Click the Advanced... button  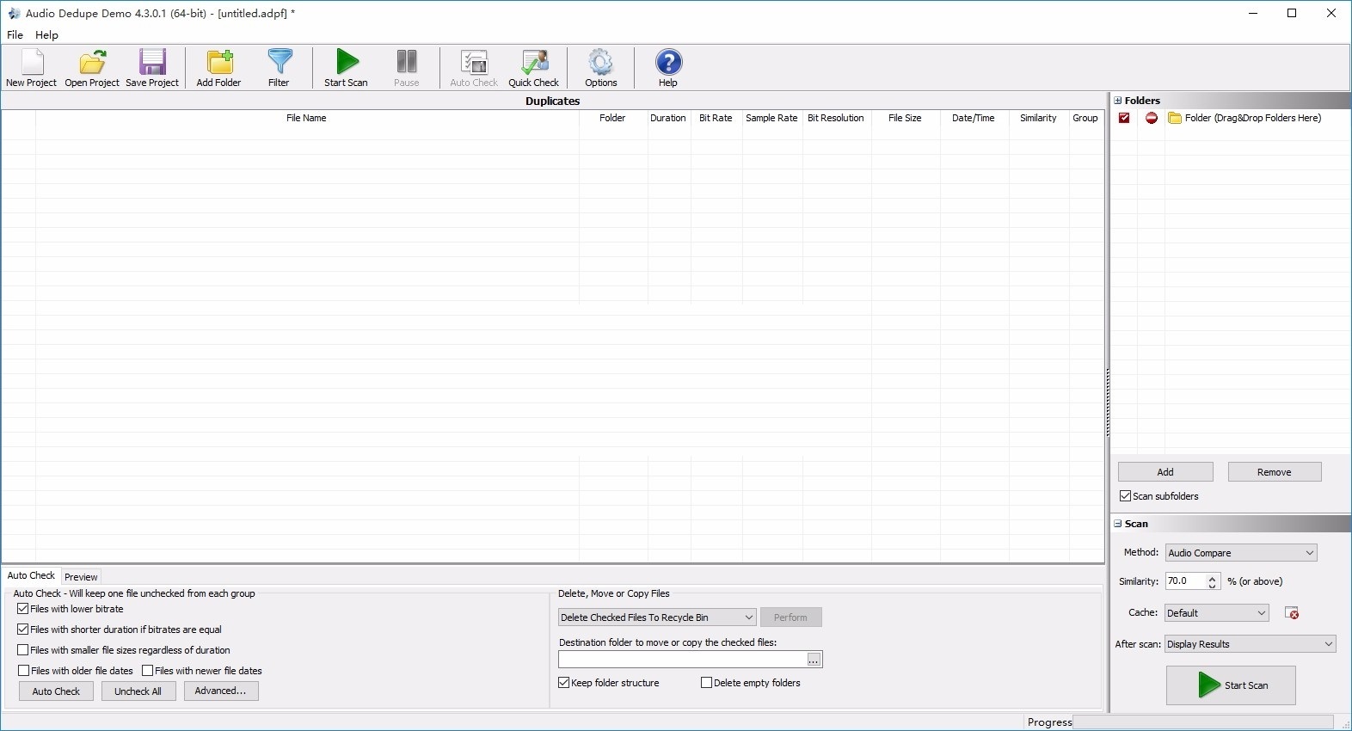(220, 691)
